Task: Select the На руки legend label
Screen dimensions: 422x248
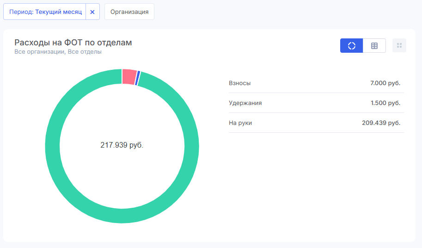Action: coord(240,123)
